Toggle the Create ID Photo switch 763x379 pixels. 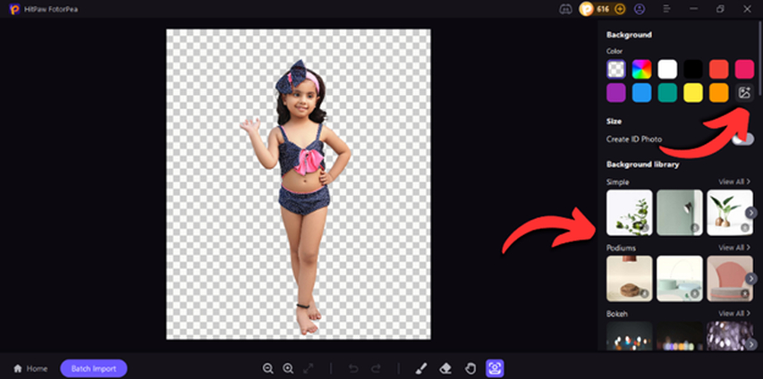tap(743, 139)
